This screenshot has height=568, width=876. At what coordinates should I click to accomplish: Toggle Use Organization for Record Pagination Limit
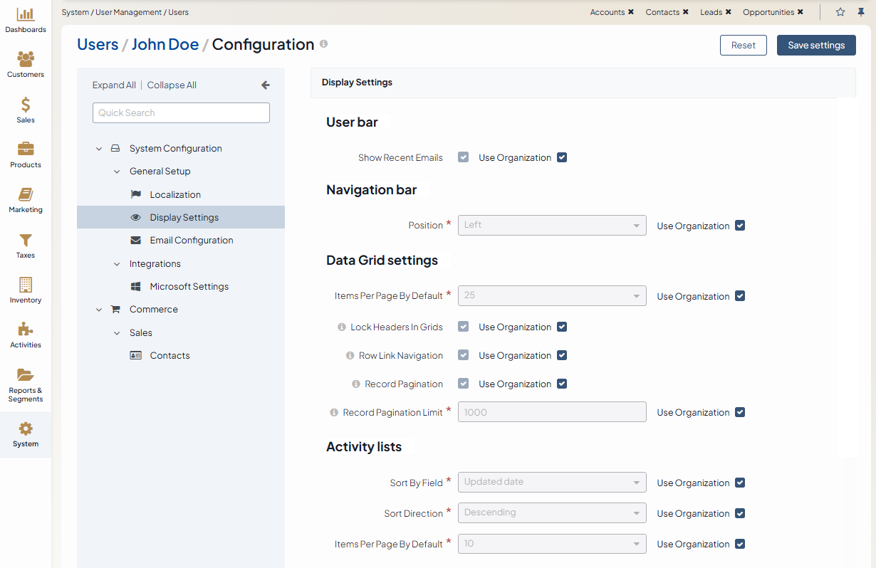pyautogui.click(x=740, y=412)
